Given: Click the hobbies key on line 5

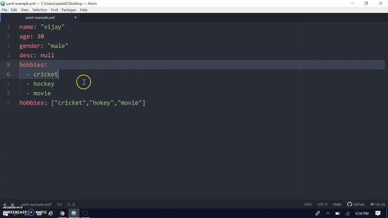Looking at the screenshot, I should point(32,65).
